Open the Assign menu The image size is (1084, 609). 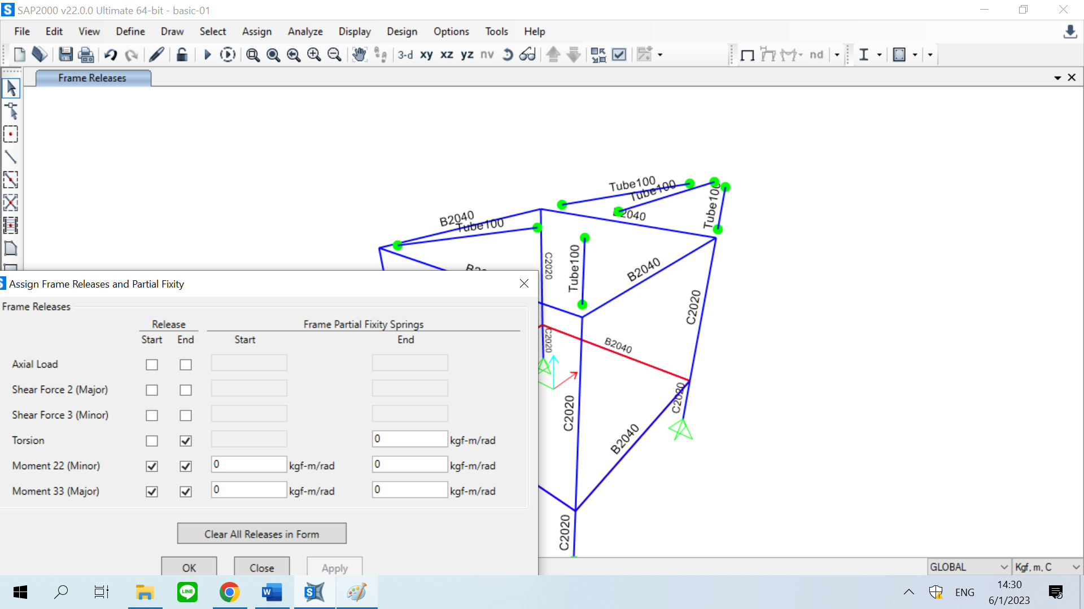[256, 32]
